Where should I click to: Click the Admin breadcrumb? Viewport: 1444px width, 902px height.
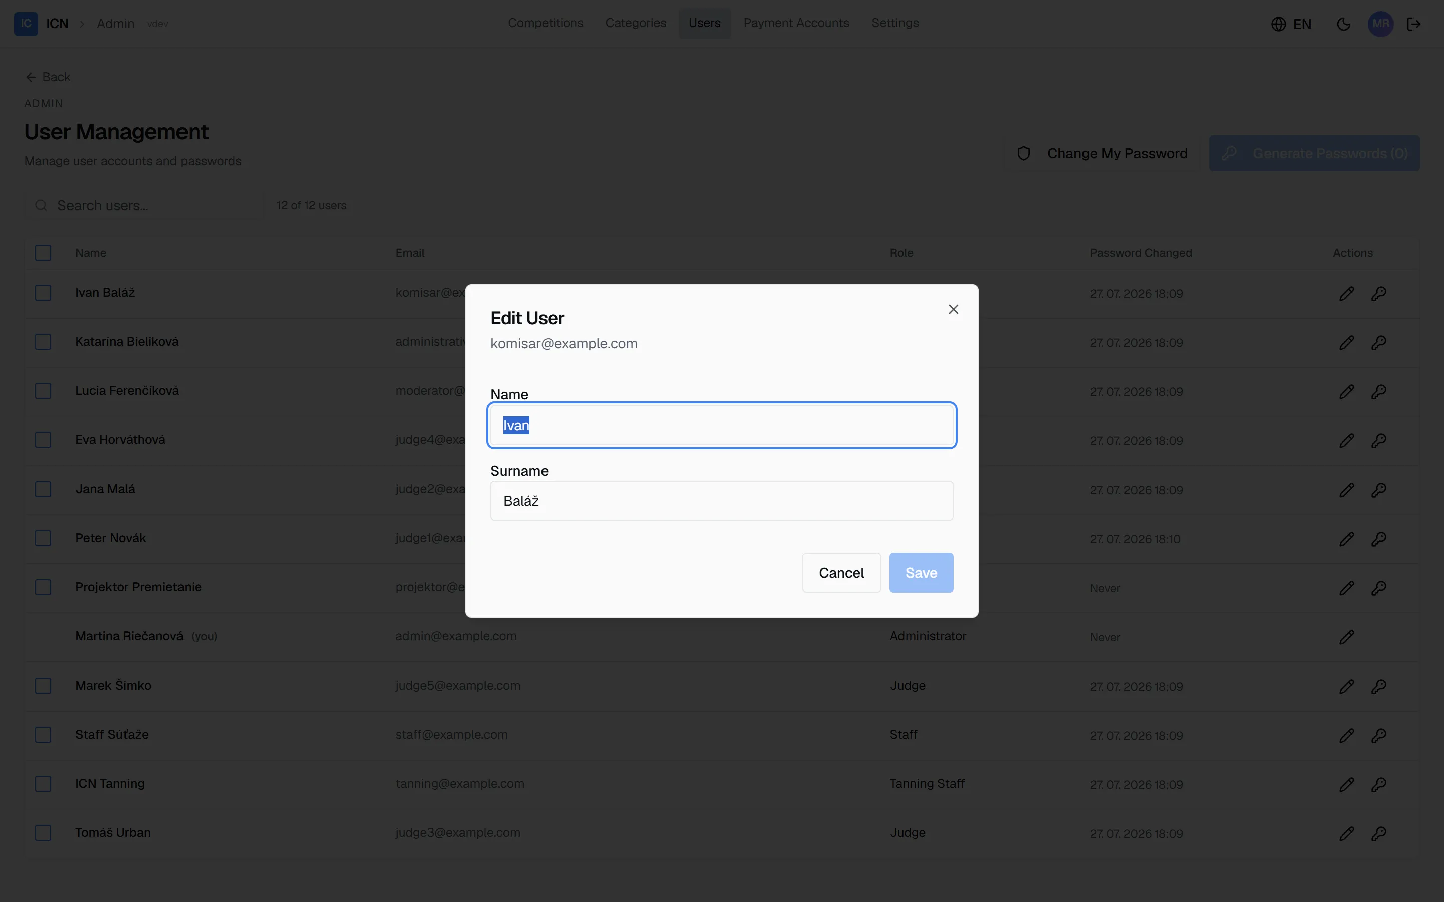[x=116, y=24]
